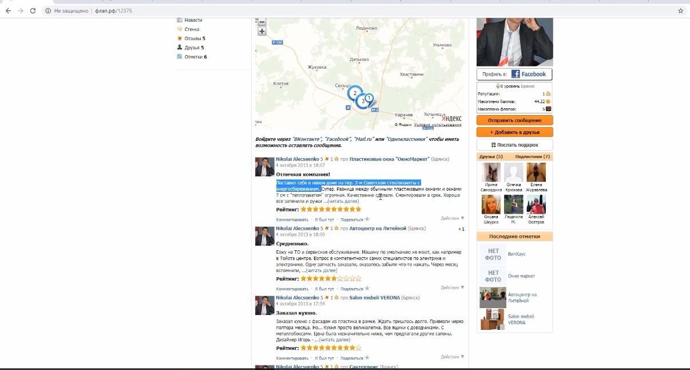Viewport: 690px width, 370px height.
Task: Log in via "ВКонтакте" link
Action: click(307, 139)
